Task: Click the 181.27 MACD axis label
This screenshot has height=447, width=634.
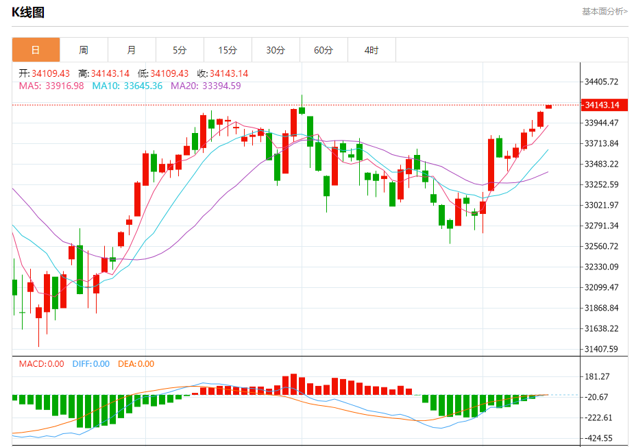Action: click(597, 376)
